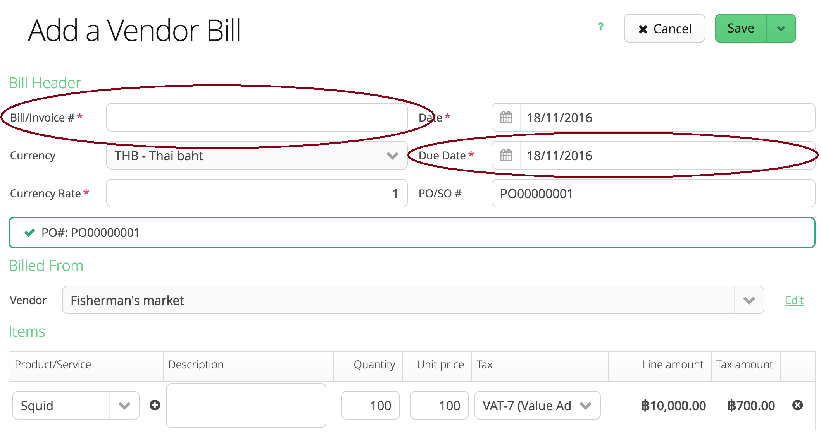This screenshot has height=435, width=821.
Task: Remove the Squid line item
Action: pos(797,405)
